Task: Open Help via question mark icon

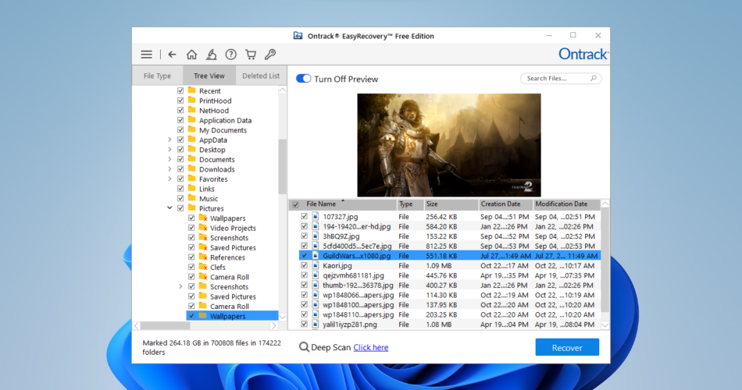Action: (x=231, y=55)
